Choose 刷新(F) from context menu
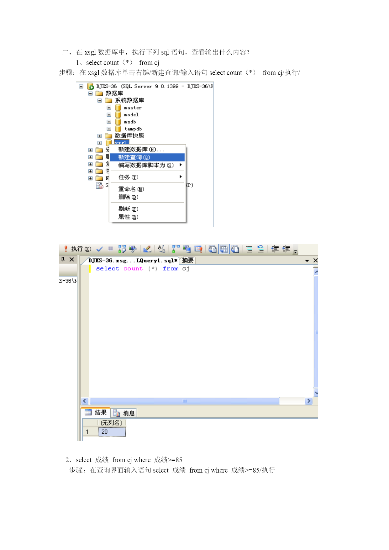This screenshot has width=389, height=550. tap(147, 209)
